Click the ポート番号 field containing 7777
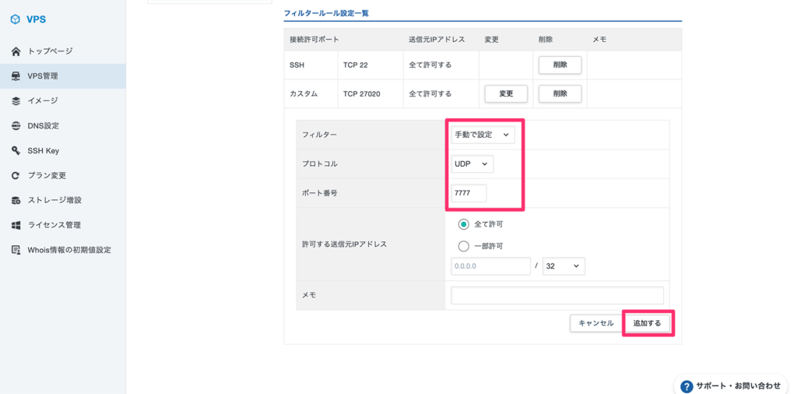 (x=469, y=193)
